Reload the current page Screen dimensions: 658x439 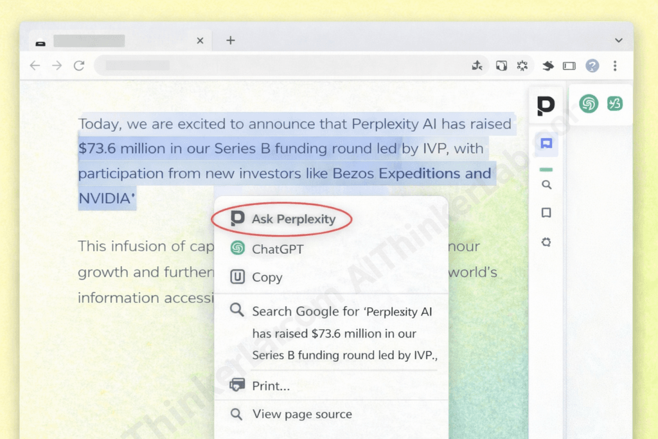(79, 65)
